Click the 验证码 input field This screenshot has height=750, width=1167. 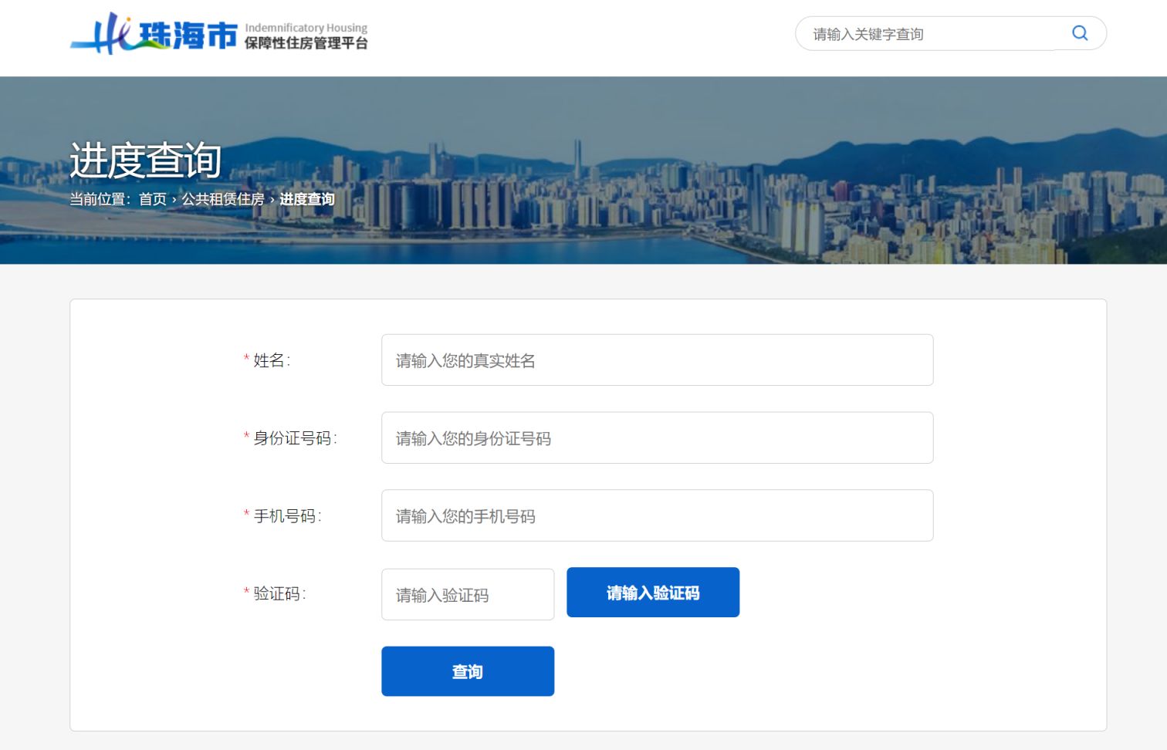coord(468,594)
